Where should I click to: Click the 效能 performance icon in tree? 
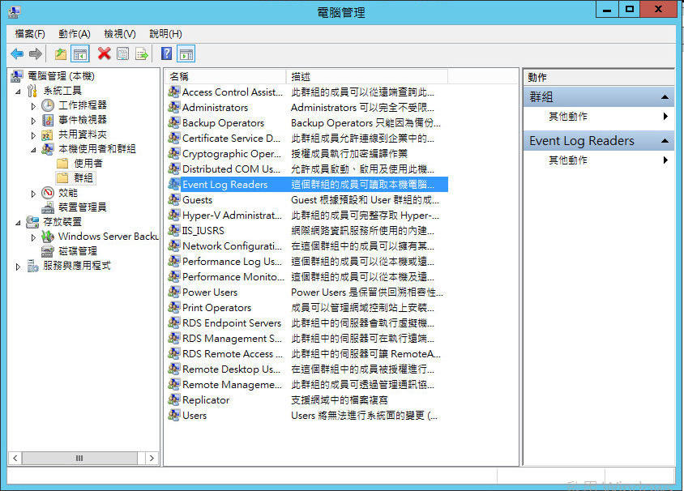click(48, 193)
